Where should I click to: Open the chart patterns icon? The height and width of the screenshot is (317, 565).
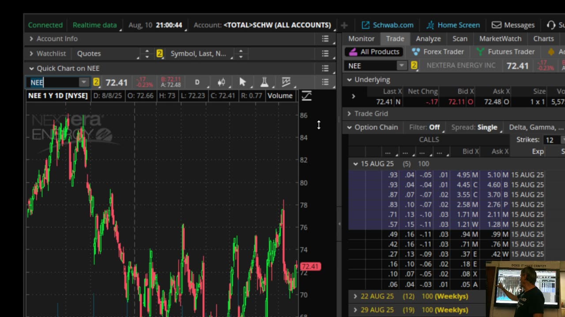pos(286,82)
